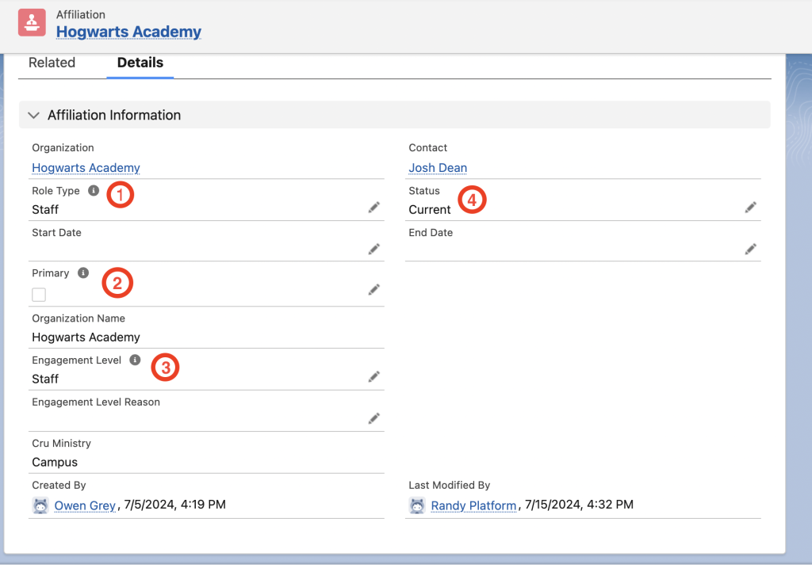
Task: Edit the Status field
Action: click(x=750, y=208)
